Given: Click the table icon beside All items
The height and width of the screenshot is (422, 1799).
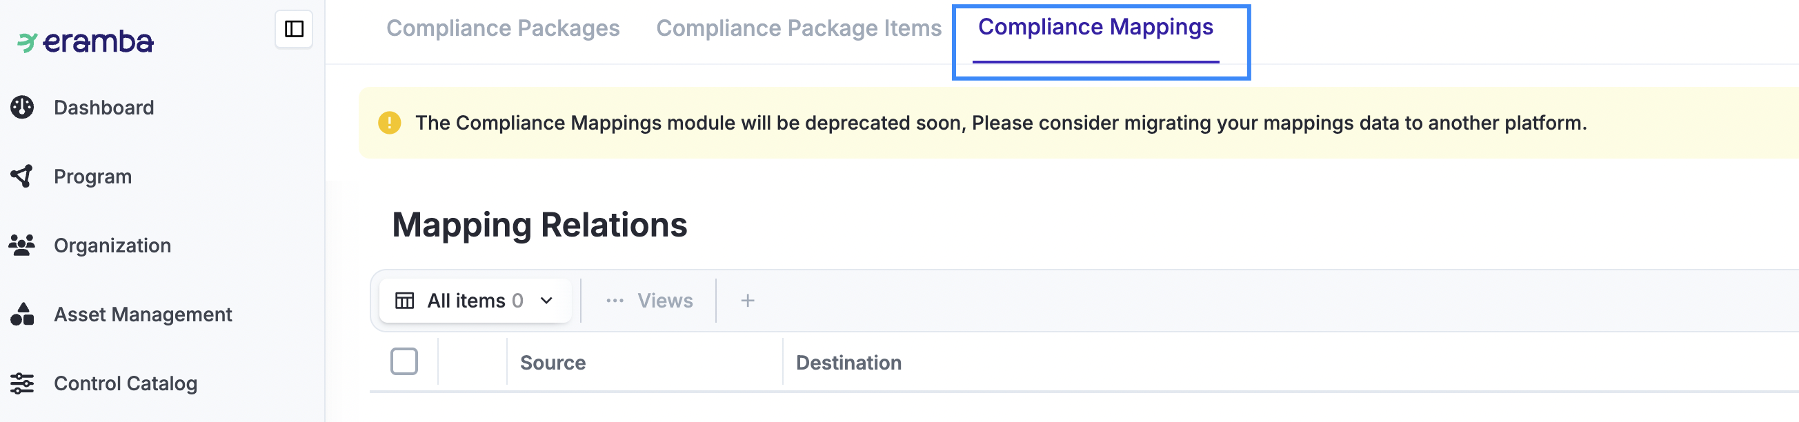Looking at the screenshot, I should click(x=404, y=301).
